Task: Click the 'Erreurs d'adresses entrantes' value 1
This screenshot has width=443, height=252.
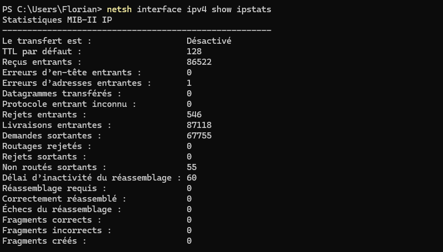Action: [189, 83]
